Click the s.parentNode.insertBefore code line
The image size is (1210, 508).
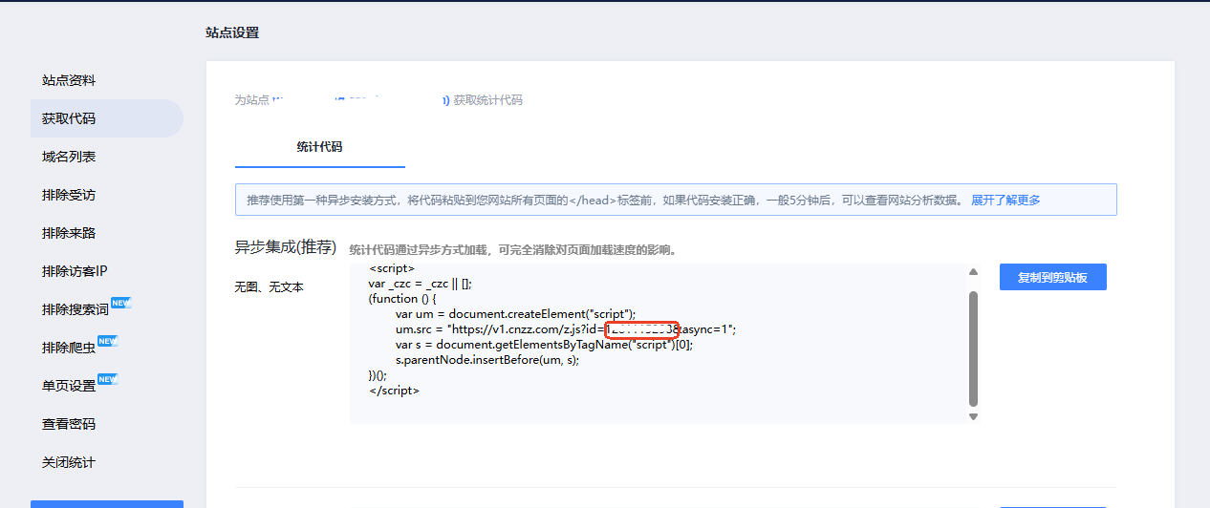point(487,360)
